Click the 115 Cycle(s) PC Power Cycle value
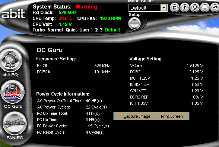This screenshot has width=219, height=147. [x=97, y=126]
